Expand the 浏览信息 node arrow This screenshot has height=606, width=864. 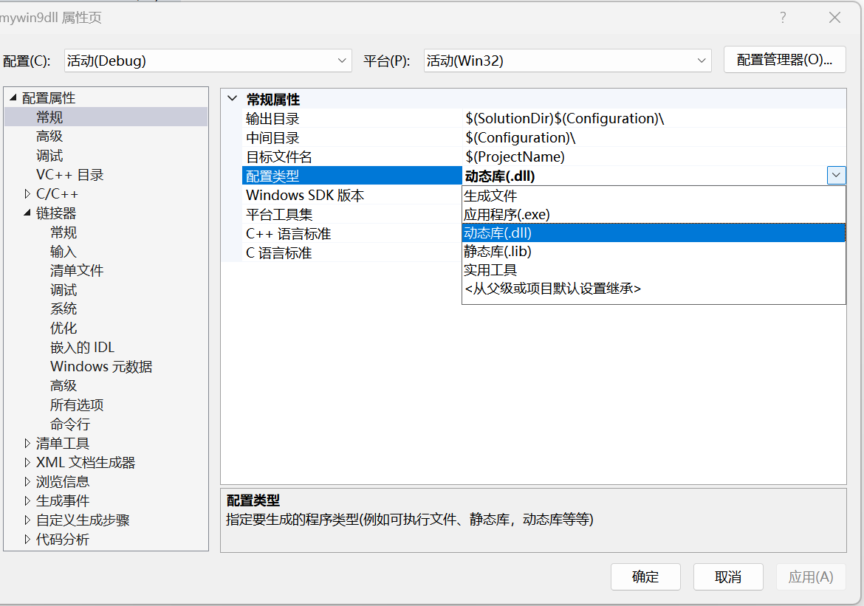click(27, 481)
